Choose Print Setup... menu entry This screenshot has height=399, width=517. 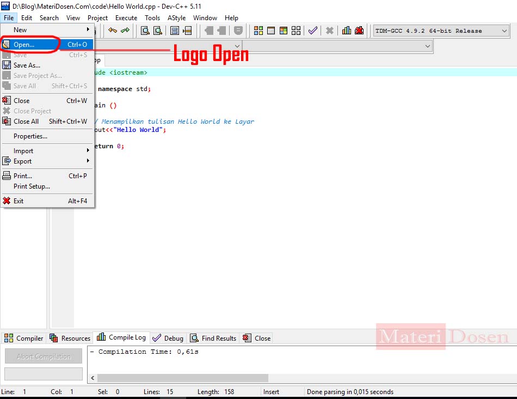pos(47,186)
